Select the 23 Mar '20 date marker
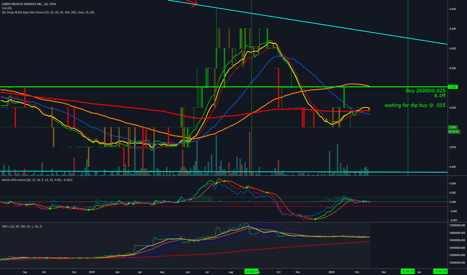 407,271
